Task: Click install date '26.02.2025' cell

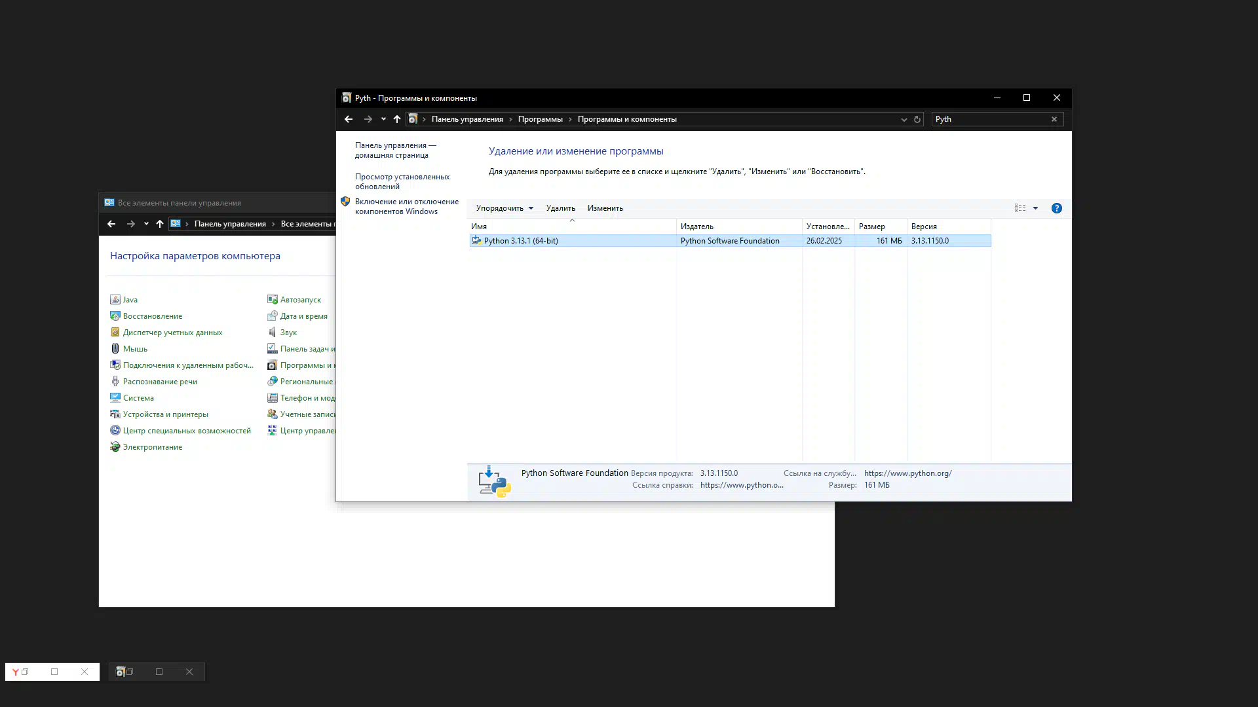Action: [824, 241]
